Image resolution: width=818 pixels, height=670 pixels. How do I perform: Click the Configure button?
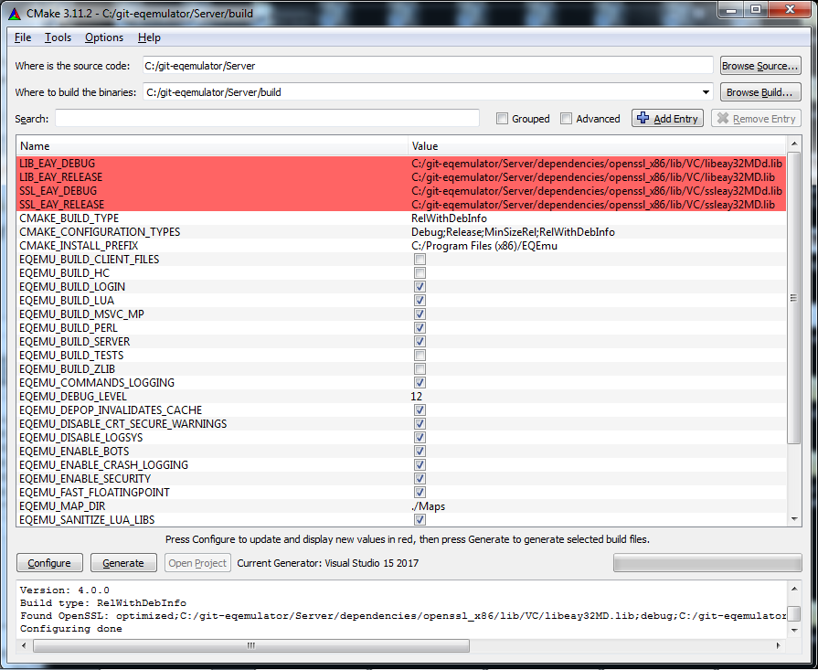(49, 563)
